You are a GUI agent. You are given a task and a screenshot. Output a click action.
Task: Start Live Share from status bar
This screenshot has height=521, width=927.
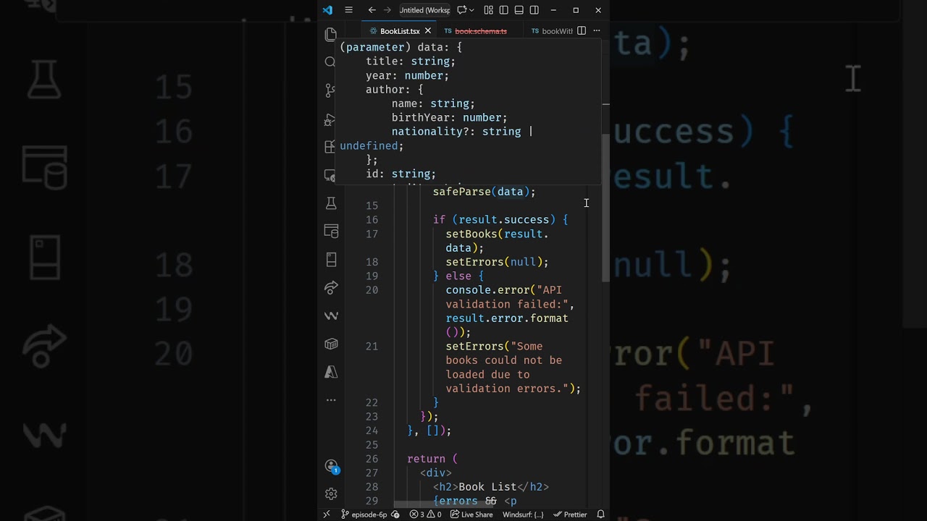click(x=471, y=514)
